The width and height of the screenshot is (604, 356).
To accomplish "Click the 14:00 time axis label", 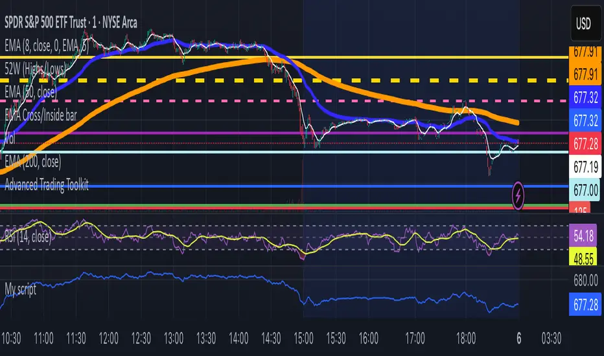I will pos(238,339).
